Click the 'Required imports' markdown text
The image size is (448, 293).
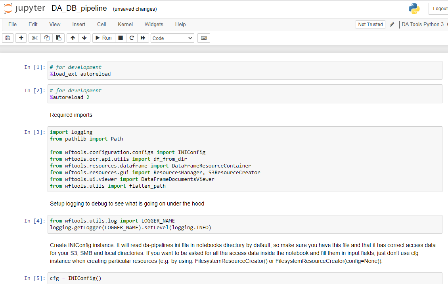click(x=71, y=115)
